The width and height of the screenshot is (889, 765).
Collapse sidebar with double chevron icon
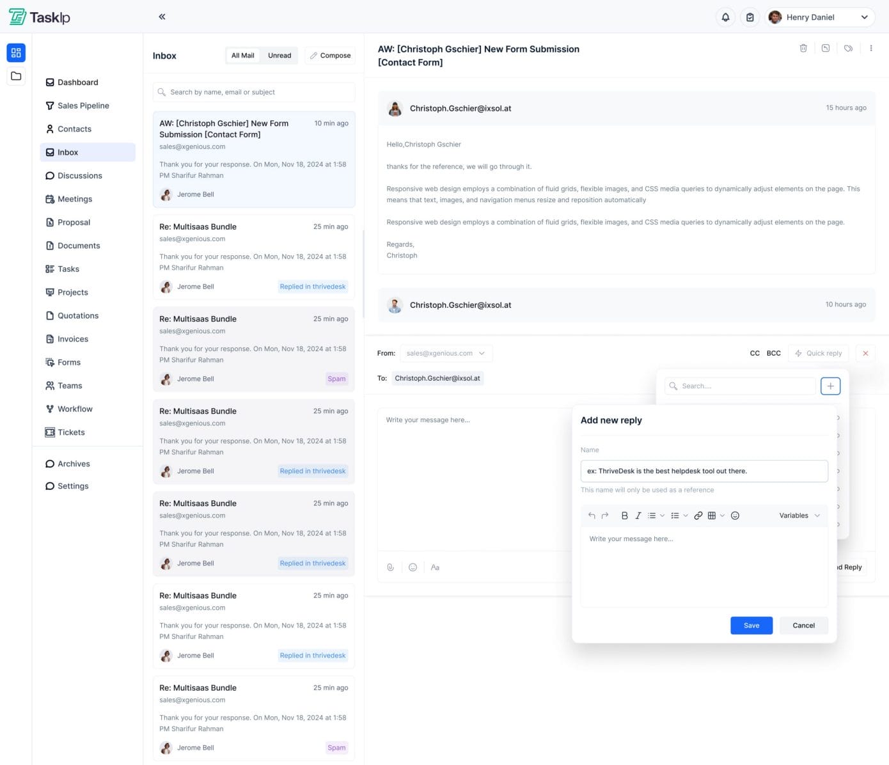point(162,17)
